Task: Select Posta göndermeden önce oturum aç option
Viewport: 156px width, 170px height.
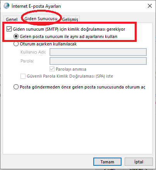Action: [x=16, y=87]
